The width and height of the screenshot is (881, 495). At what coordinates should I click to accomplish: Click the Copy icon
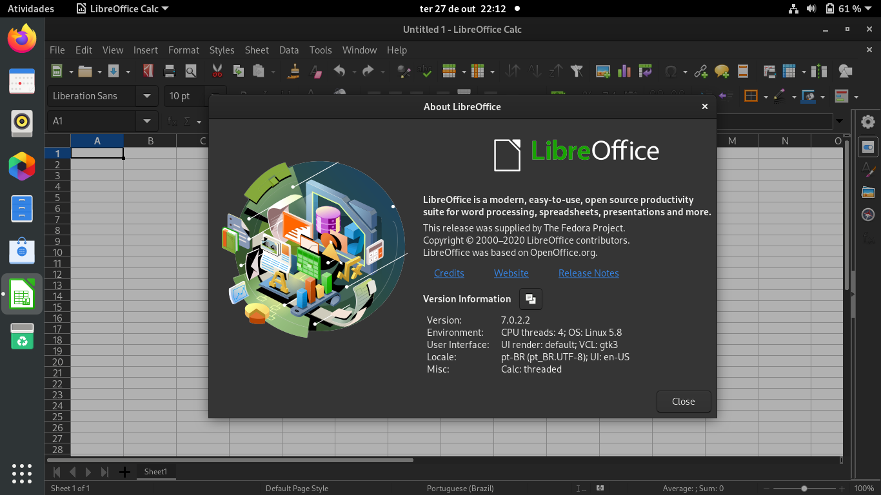click(238, 72)
